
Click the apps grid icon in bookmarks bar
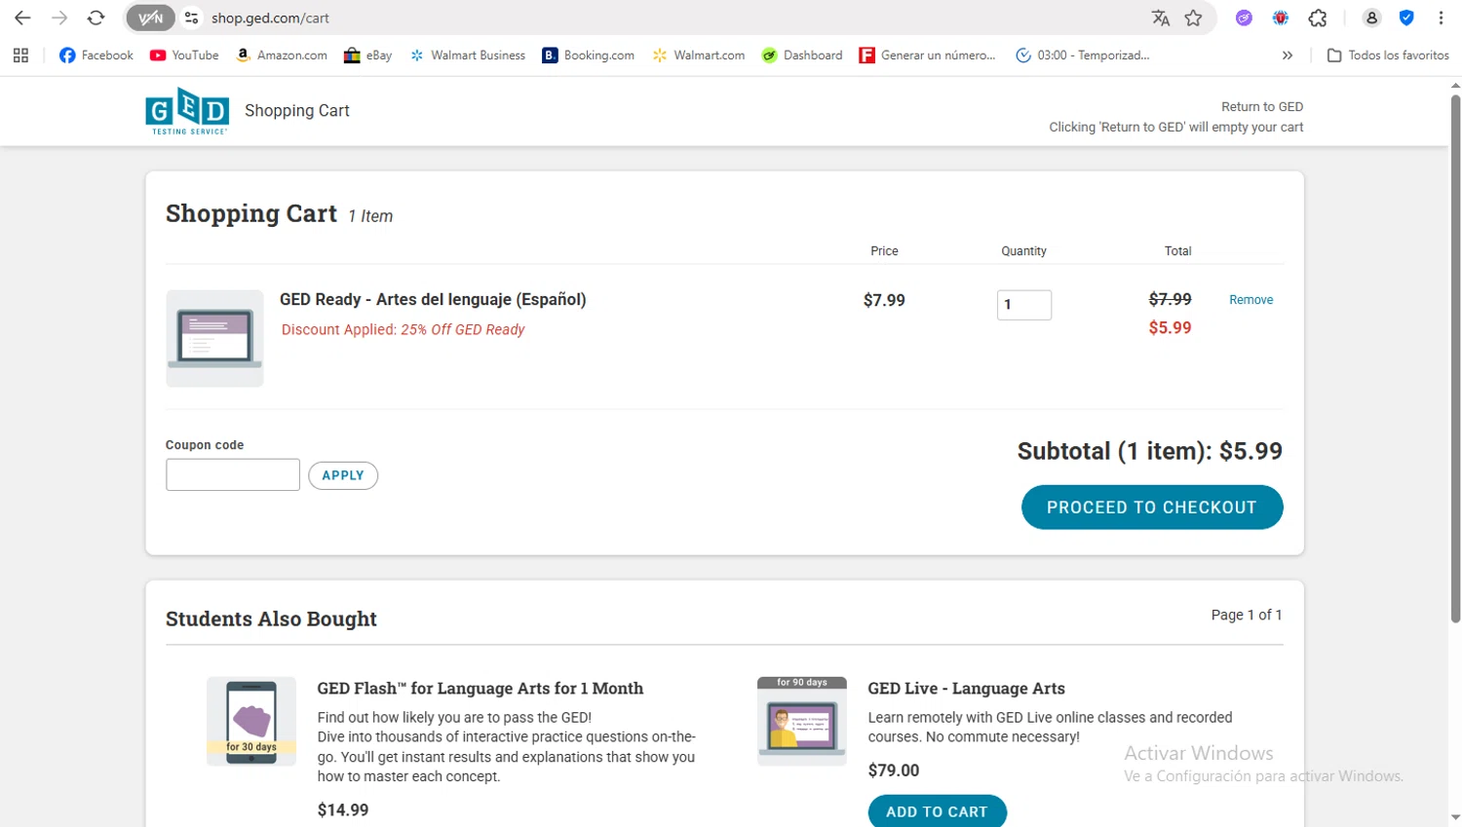[x=20, y=56]
